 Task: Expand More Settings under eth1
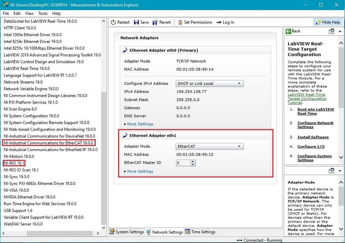(x=138, y=171)
